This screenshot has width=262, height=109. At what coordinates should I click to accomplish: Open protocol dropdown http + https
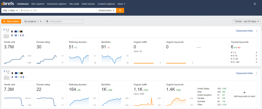pos(10,10)
